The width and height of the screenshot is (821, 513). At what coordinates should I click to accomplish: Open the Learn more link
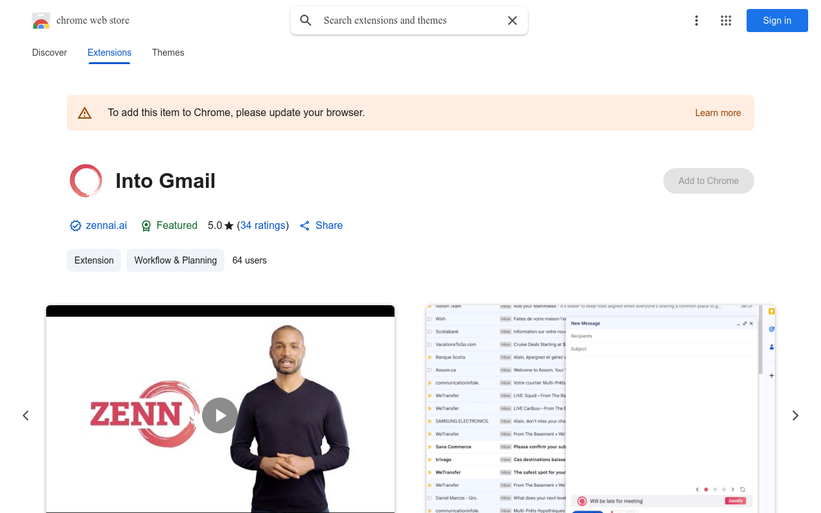tap(718, 113)
